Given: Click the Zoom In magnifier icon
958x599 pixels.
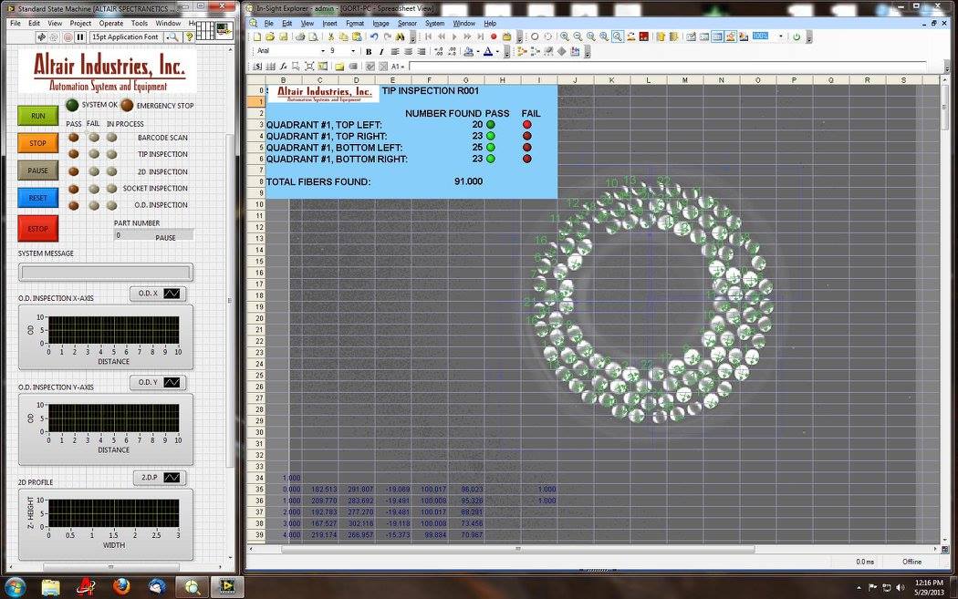Looking at the screenshot, I should [x=565, y=36].
